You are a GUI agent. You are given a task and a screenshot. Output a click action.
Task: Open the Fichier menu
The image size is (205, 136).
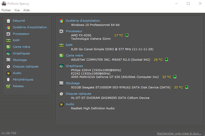[6, 10]
